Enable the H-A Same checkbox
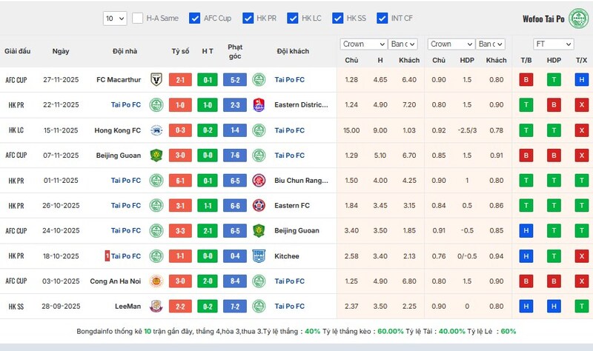 pos(138,18)
